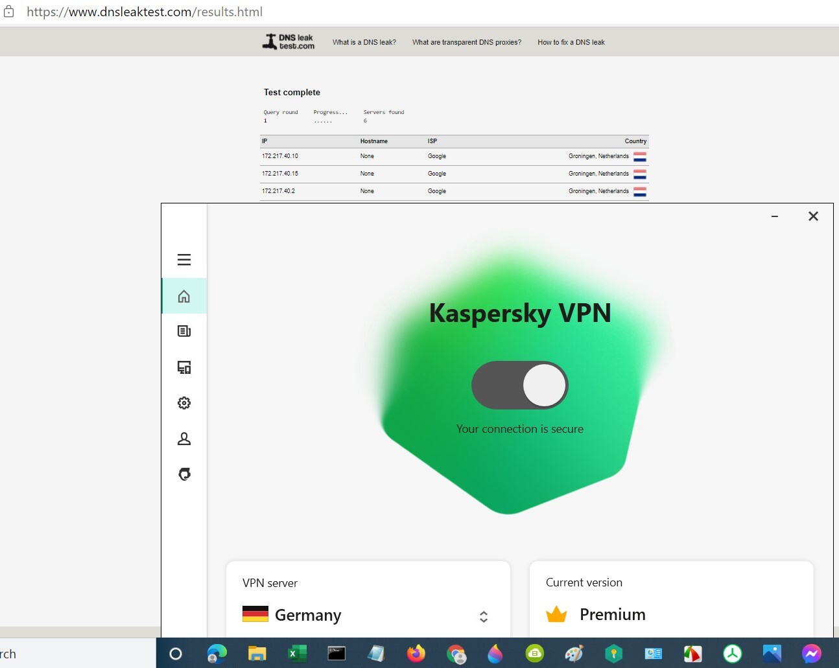Click the Netherlands flag in 172.217.40.2 row
This screenshot has height=668, width=839.
click(640, 192)
